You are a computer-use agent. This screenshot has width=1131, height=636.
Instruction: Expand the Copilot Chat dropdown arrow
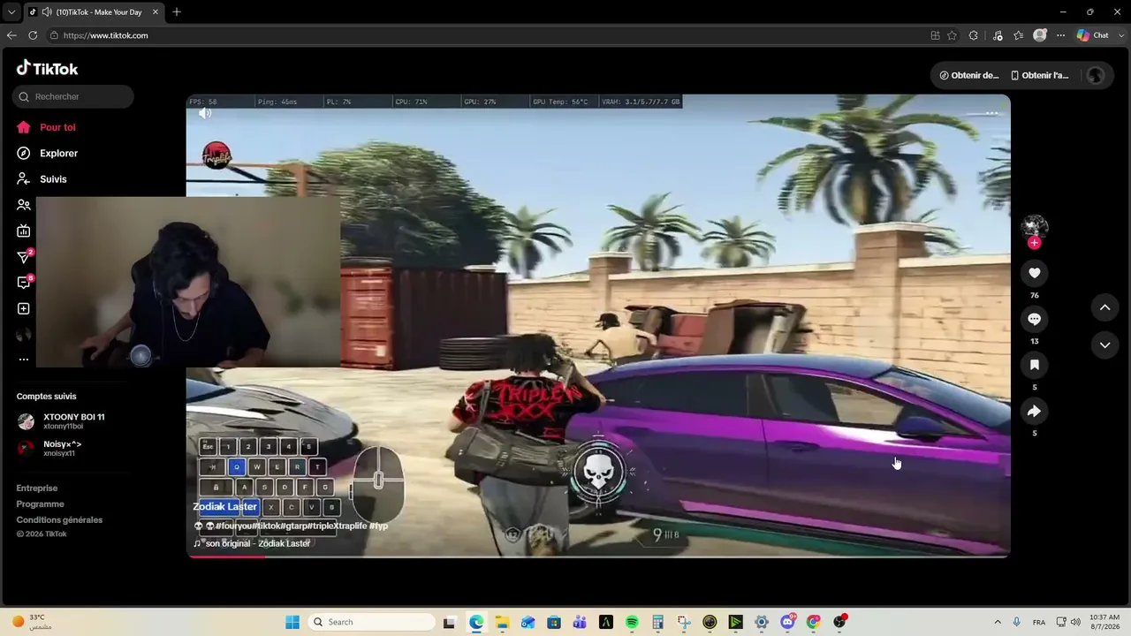click(x=1120, y=35)
